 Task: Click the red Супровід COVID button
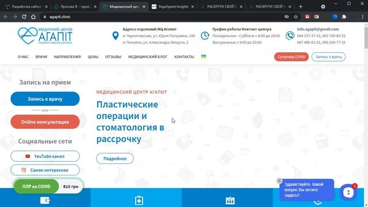[292, 57]
